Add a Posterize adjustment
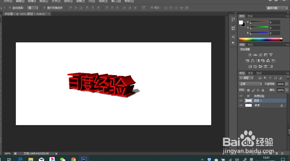This screenshot has width=290, height=161. point(255,66)
